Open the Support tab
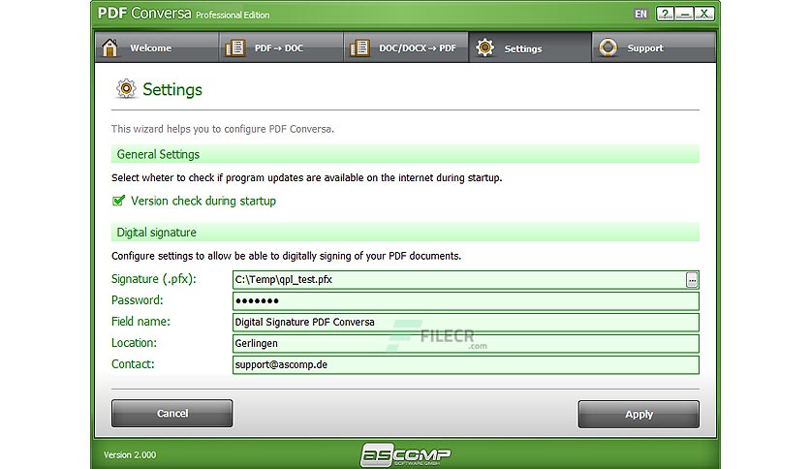This screenshot has width=810, height=469. coord(654,47)
